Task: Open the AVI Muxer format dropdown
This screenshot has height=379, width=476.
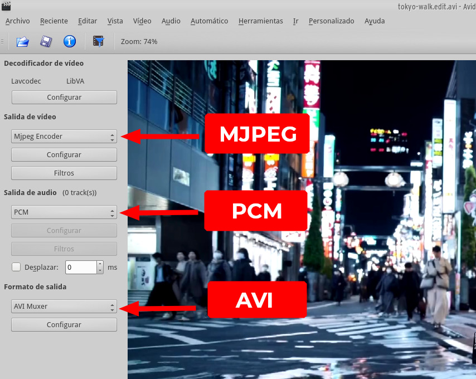Action: [x=64, y=306]
